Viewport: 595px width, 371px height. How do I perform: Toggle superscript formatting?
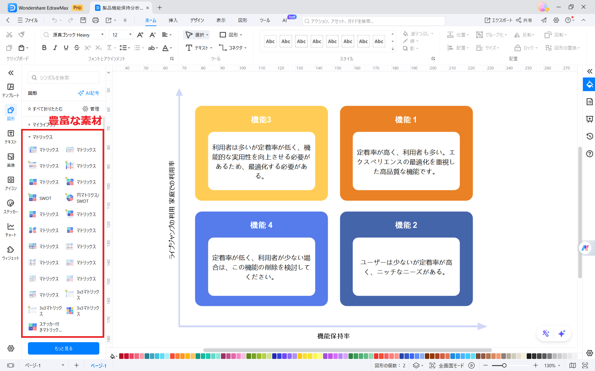point(88,48)
